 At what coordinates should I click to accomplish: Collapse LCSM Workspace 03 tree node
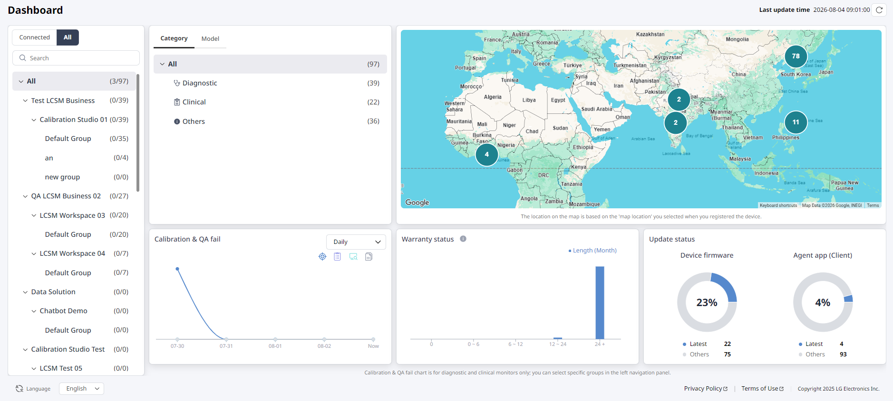pos(34,215)
